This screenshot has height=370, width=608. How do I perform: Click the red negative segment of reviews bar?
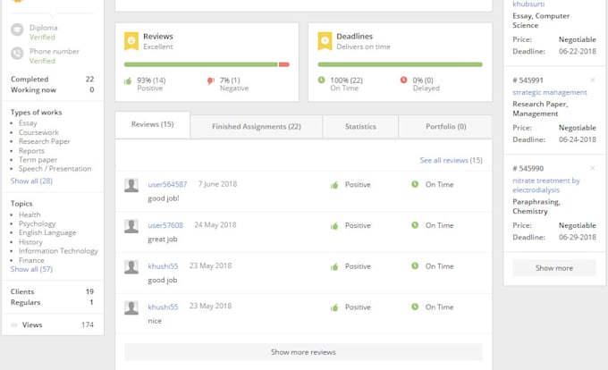(x=284, y=64)
